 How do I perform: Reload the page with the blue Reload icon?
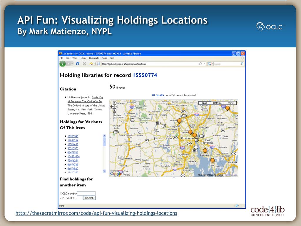(x=78, y=64)
